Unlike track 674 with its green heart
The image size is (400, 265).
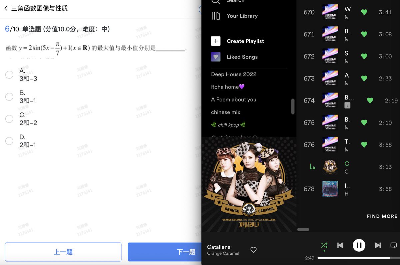(x=370, y=100)
